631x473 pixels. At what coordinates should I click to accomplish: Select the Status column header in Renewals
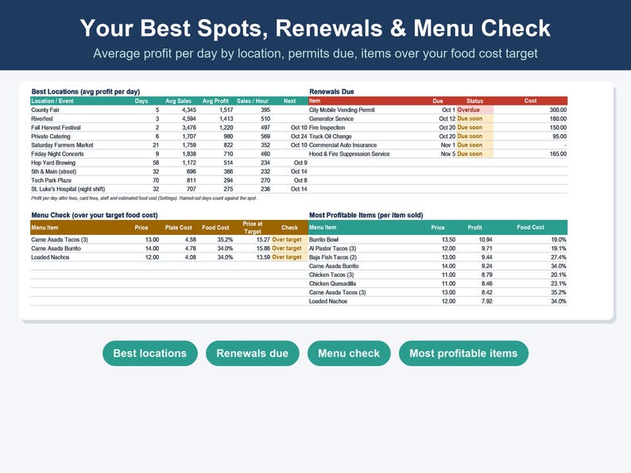click(475, 101)
